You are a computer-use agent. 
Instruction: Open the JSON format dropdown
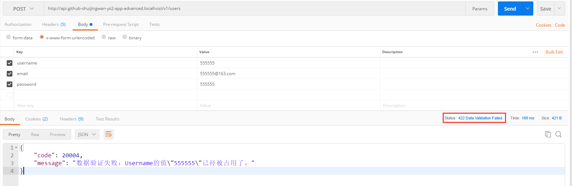(87, 134)
